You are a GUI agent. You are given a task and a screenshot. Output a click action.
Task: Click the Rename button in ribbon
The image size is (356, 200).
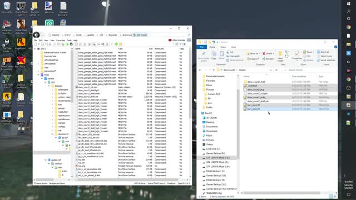pos(268,59)
